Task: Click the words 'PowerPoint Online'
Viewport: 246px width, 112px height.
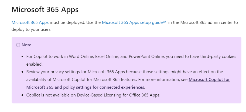Action: click(146, 56)
